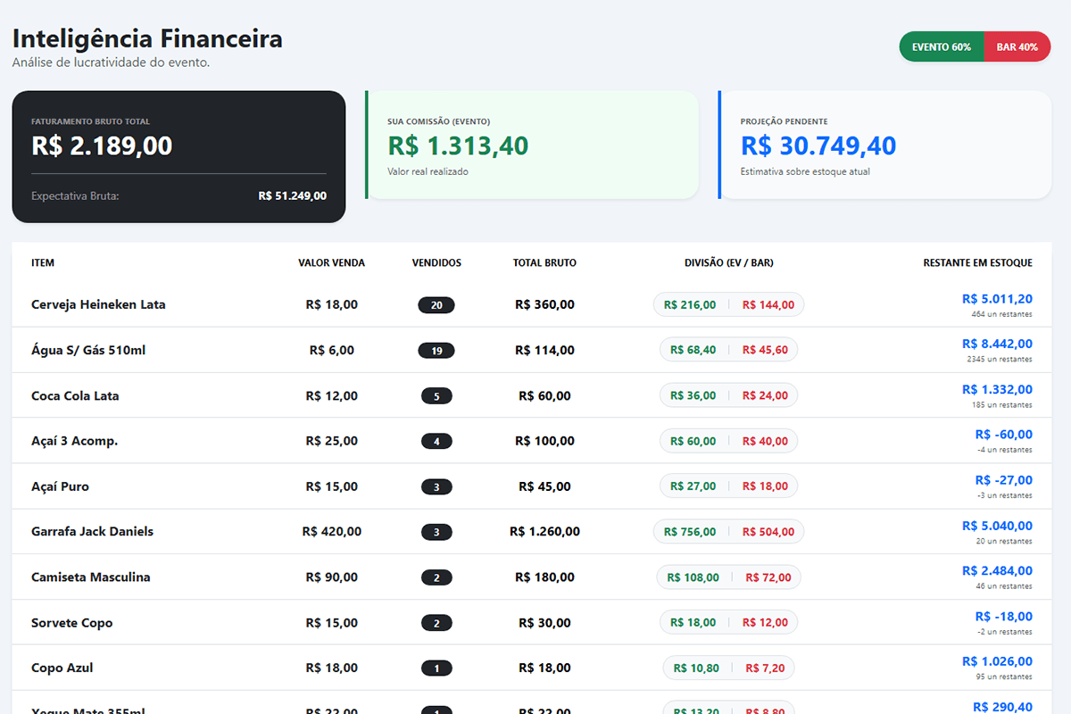The width and height of the screenshot is (1071, 714).
Task: Open the Faturamento Bruto Total card
Action: 178,156
